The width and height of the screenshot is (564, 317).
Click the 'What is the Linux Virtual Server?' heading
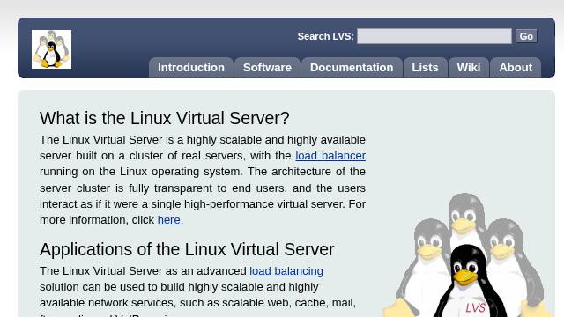(165, 118)
